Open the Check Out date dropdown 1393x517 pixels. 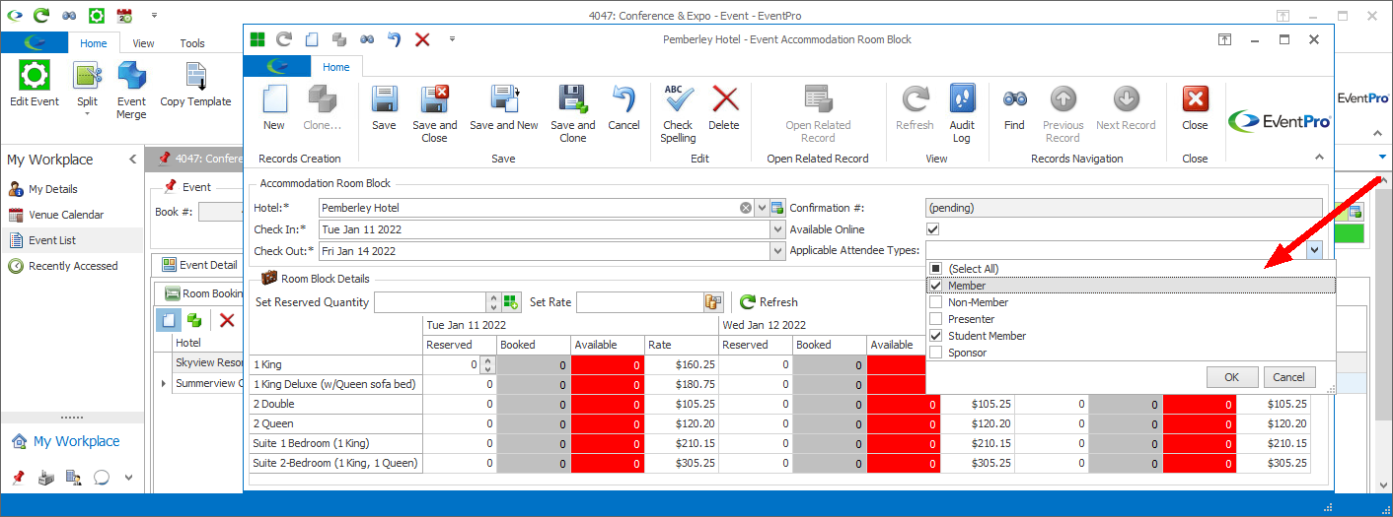[777, 251]
